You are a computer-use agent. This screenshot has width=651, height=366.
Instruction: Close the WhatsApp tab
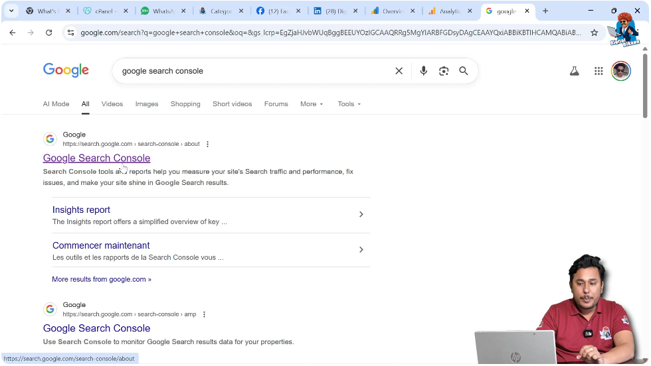(x=183, y=11)
